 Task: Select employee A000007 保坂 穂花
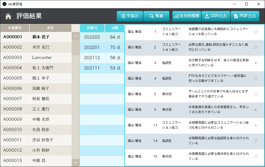tap(36, 99)
